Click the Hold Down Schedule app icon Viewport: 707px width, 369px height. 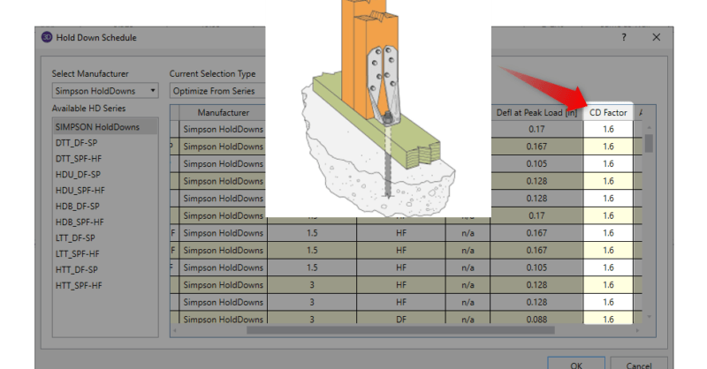[47, 37]
